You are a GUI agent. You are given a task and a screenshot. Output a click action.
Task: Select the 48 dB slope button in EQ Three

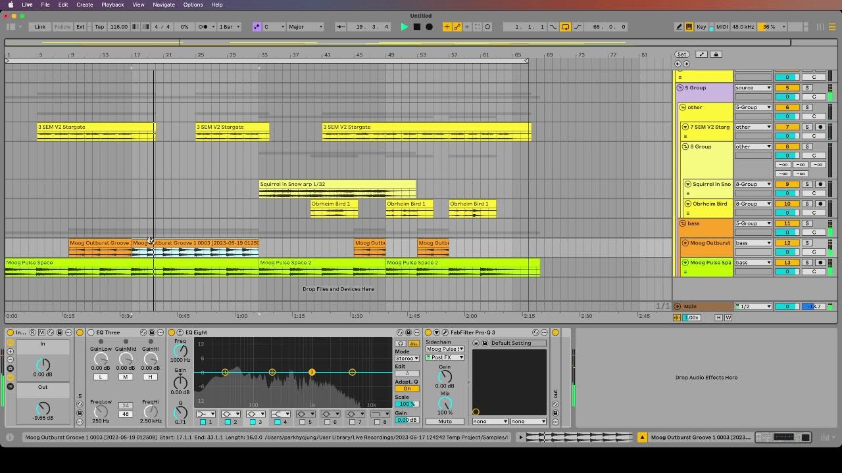point(126,414)
